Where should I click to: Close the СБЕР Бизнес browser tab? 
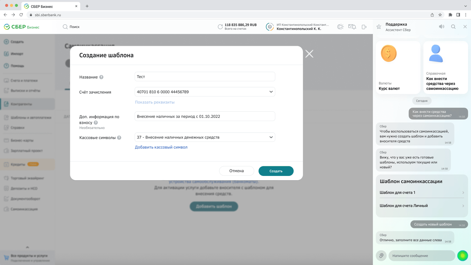coord(76,6)
